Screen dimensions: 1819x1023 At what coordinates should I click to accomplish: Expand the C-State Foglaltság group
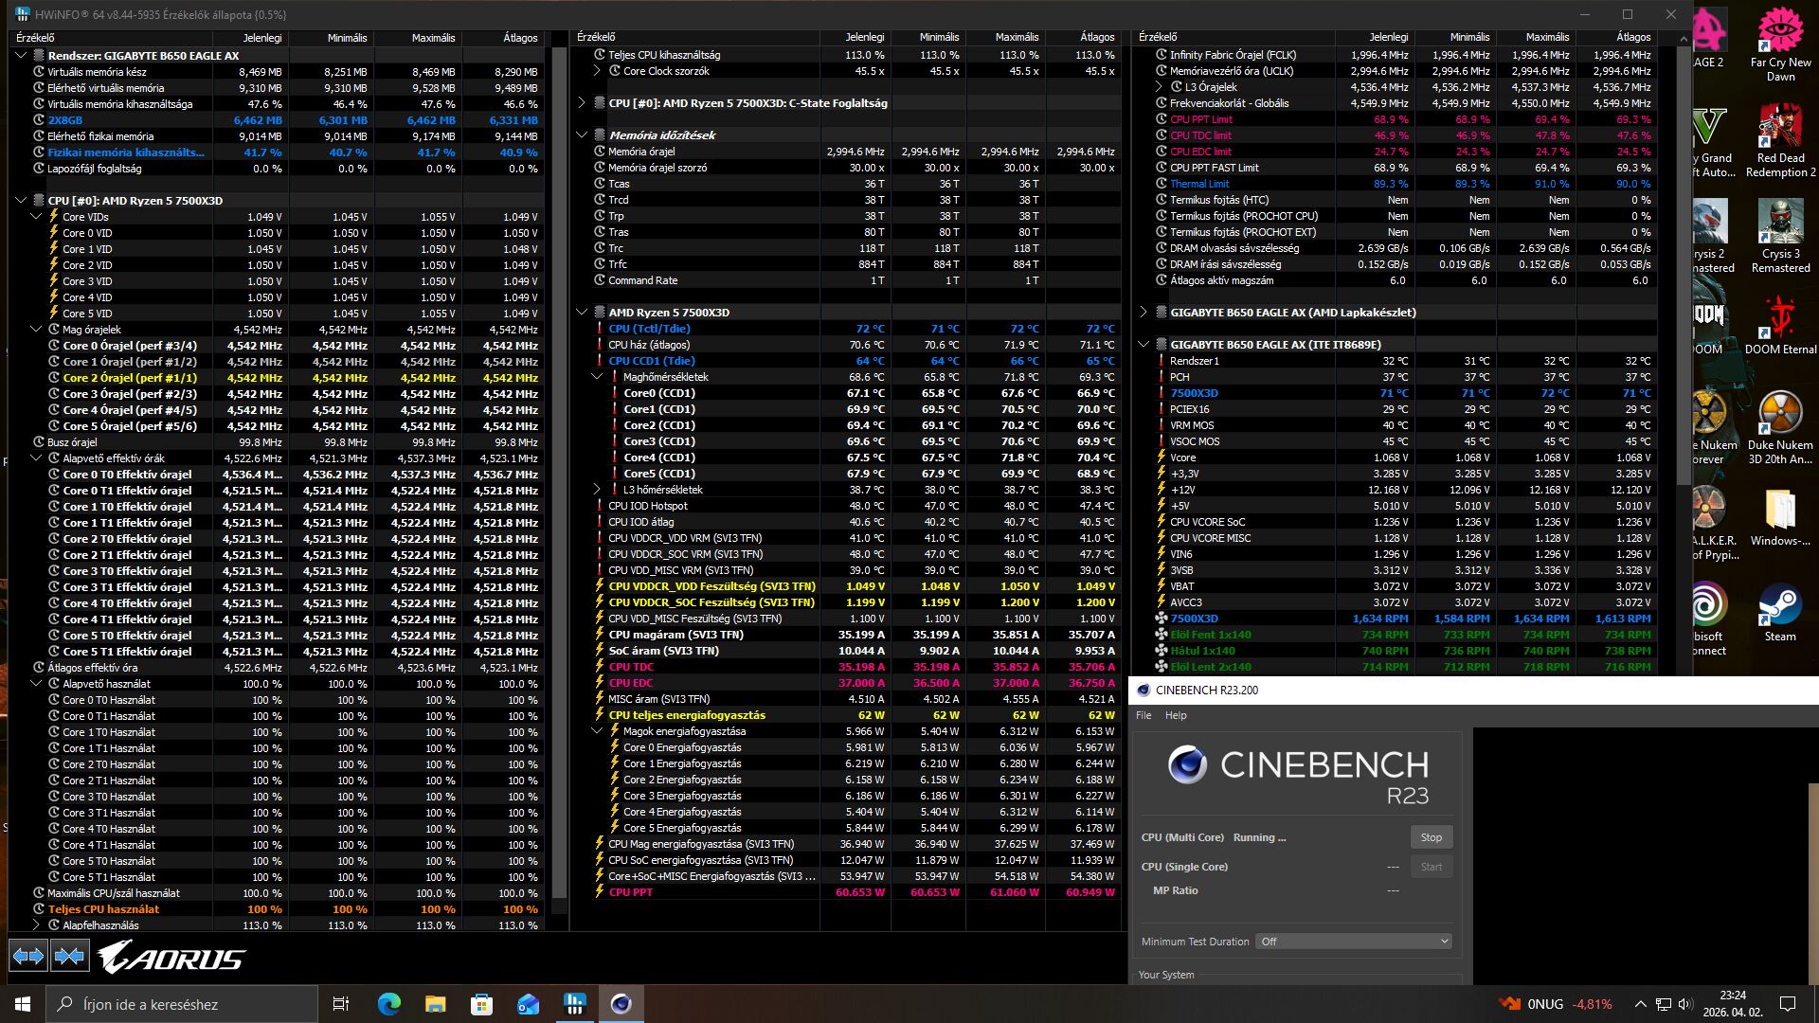point(583,103)
